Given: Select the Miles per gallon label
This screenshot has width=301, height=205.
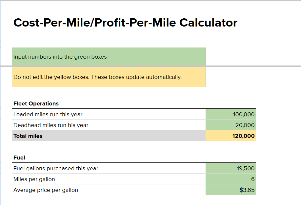Looking at the screenshot, I should pyautogui.click(x=34, y=179).
